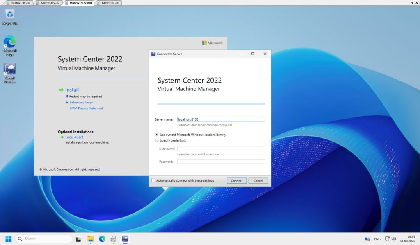Viewport: 420px width, 245px height.
Task: Open File Explorer from taskbar
Action: click(x=91, y=239)
